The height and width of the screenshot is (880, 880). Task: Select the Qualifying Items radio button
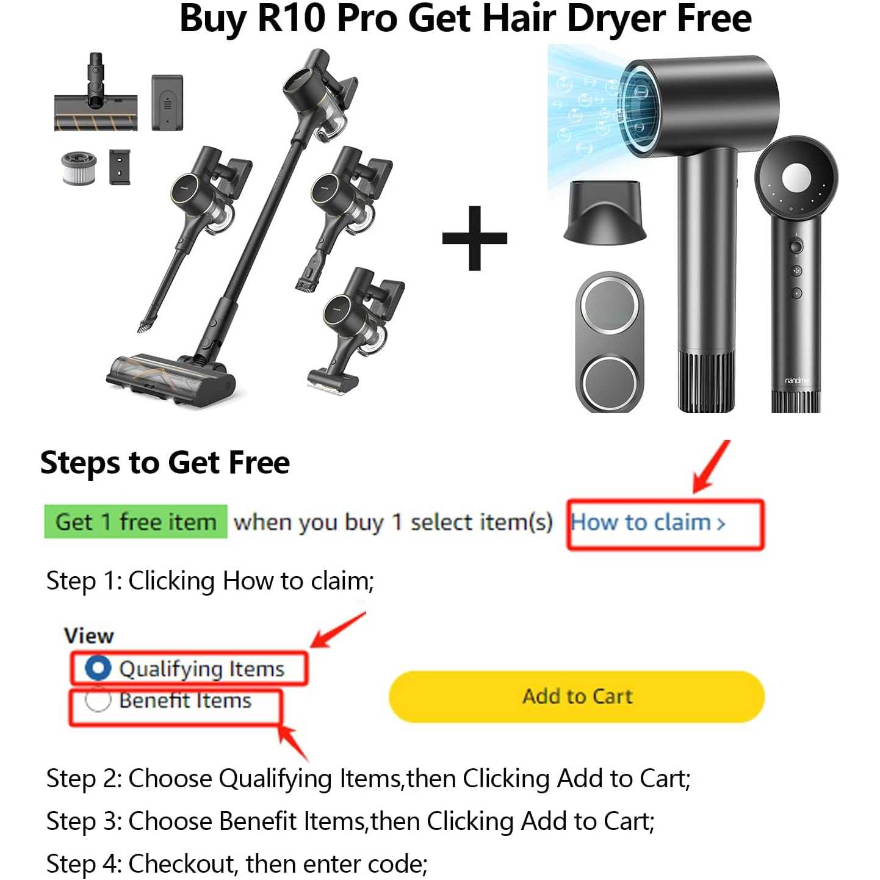[x=98, y=668]
